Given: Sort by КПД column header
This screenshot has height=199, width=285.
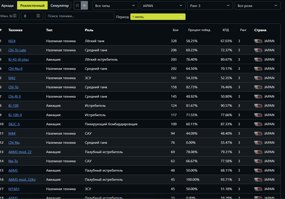Looking at the screenshot, I should [226, 30].
